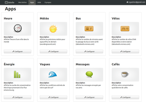Configure the Météo app
Viewport: 146px width, 103px height.
pyautogui.click(x=54, y=51)
